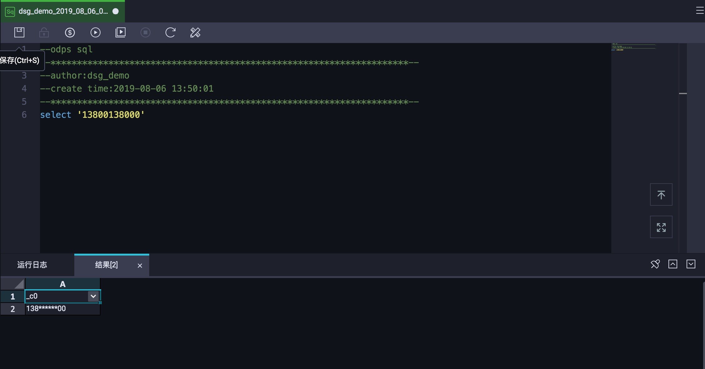Screen dimensions: 705x369
Task: Open the hamburger menu at top right
Action: (x=700, y=11)
